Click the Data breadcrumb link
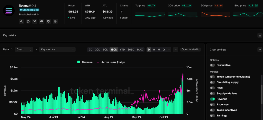Viewport: 263px width, 120px height. pyautogui.click(x=6, y=49)
